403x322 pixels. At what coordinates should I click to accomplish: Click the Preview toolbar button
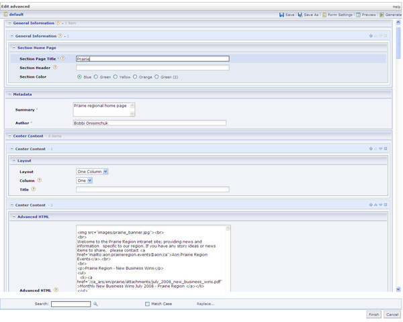click(x=366, y=15)
